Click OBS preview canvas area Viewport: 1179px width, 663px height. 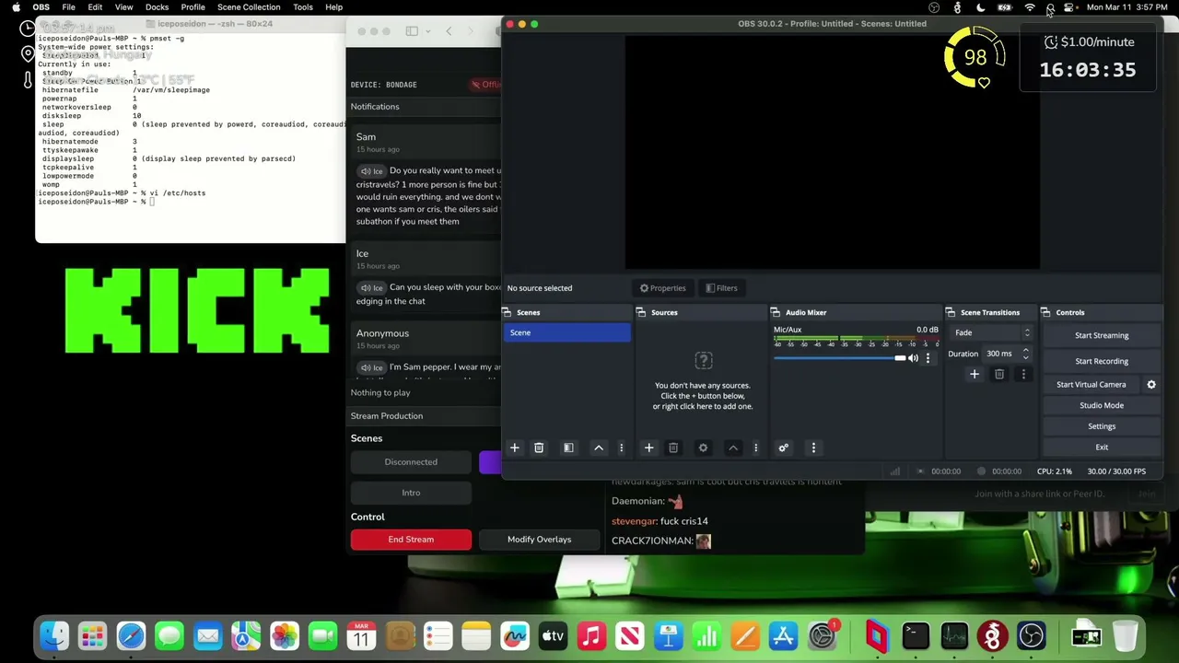click(x=833, y=153)
